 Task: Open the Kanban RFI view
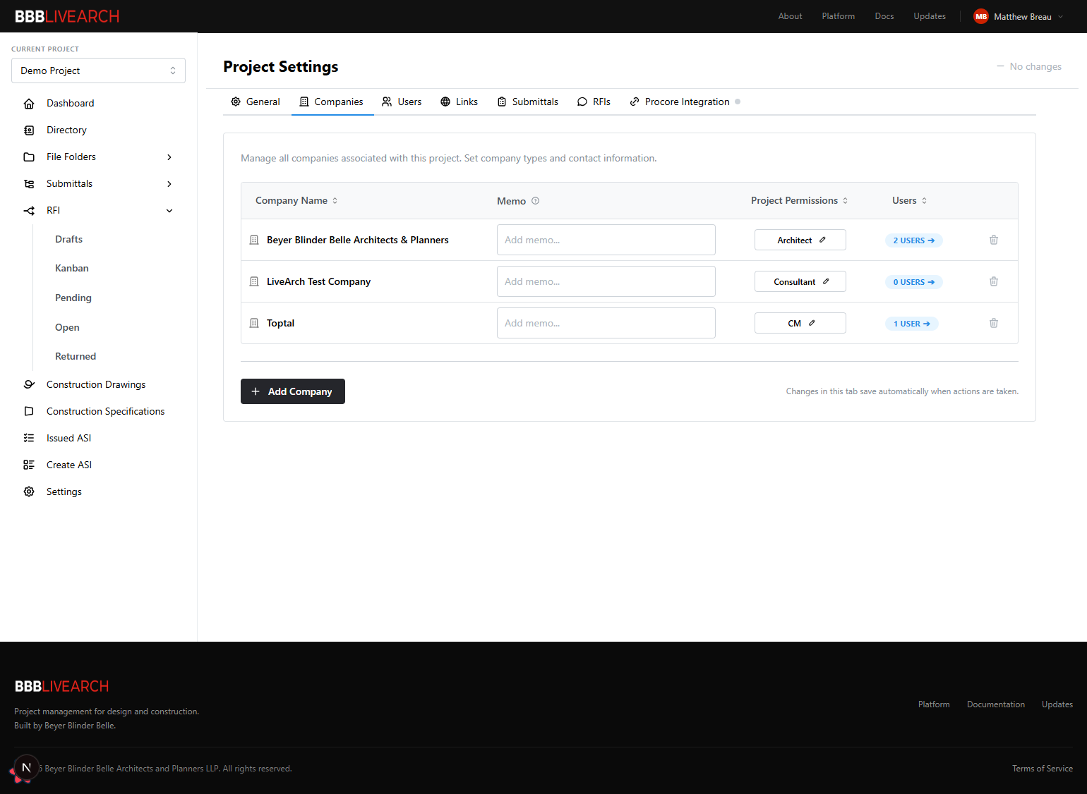72,268
